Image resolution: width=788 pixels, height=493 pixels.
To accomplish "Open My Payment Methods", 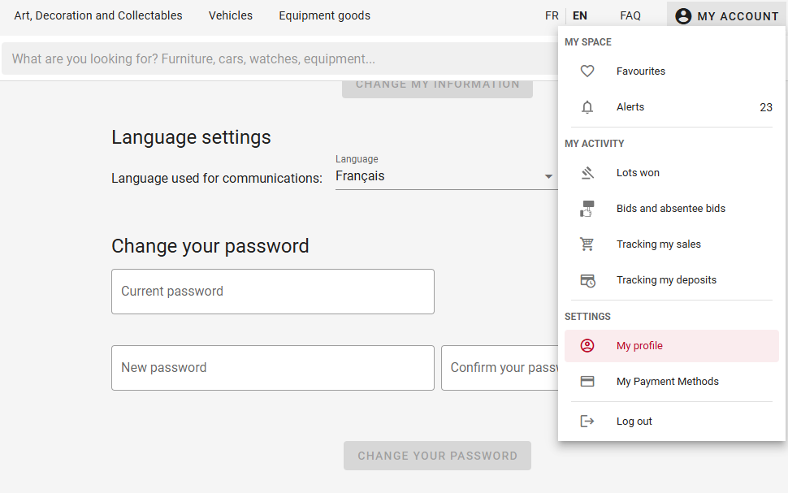I will tap(671, 382).
